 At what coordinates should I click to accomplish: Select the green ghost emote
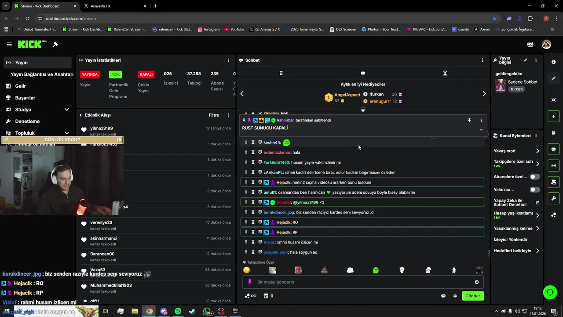[x=376, y=270]
